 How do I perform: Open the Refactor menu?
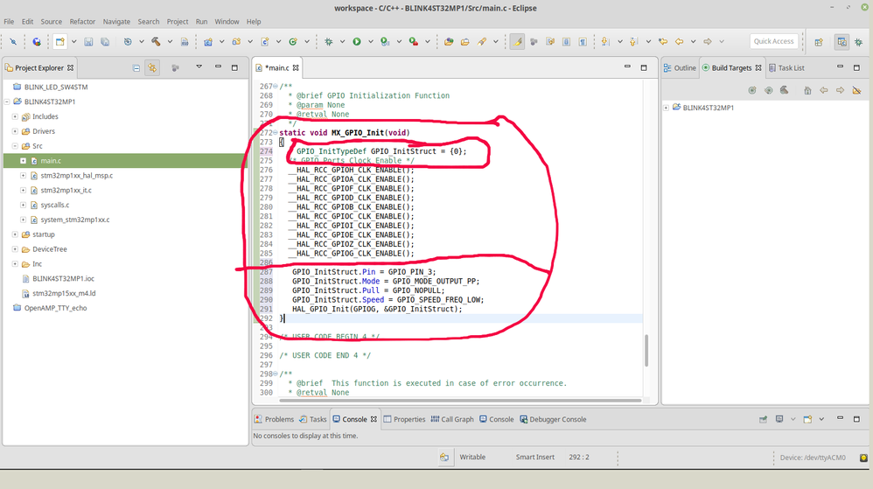pos(82,22)
